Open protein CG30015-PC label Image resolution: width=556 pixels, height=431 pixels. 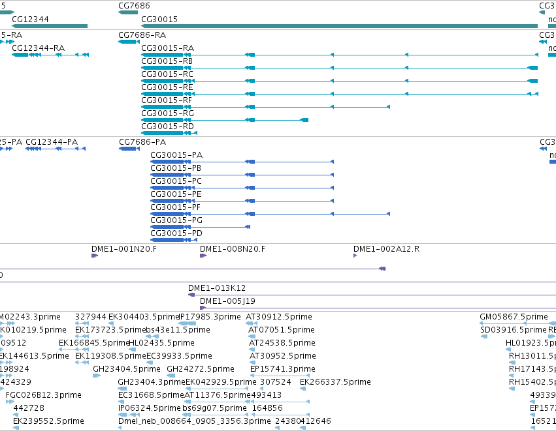(176, 181)
